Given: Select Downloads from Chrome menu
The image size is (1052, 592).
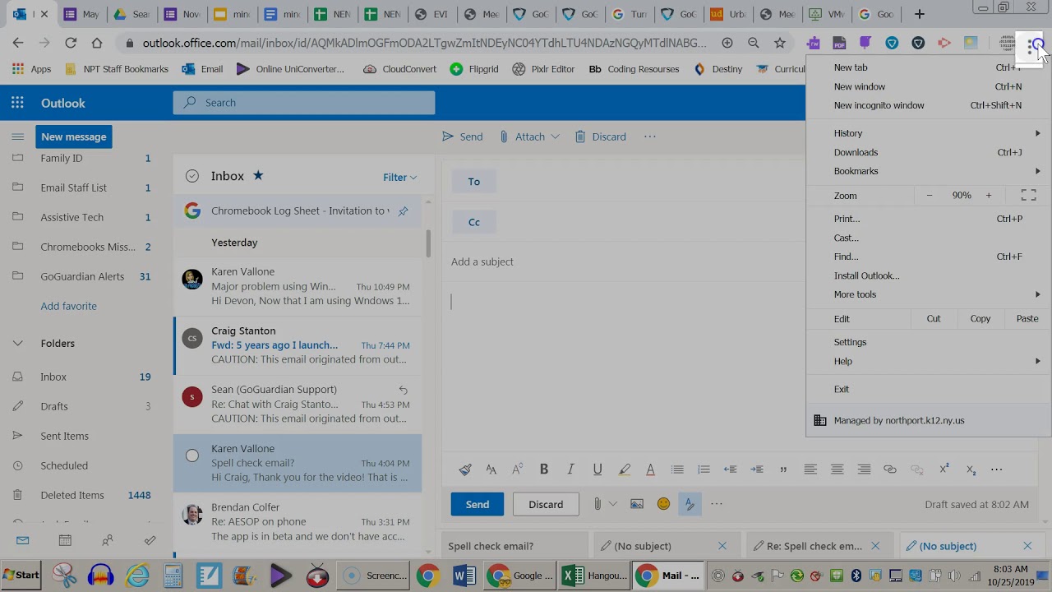Looking at the screenshot, I should click(928, 152).
